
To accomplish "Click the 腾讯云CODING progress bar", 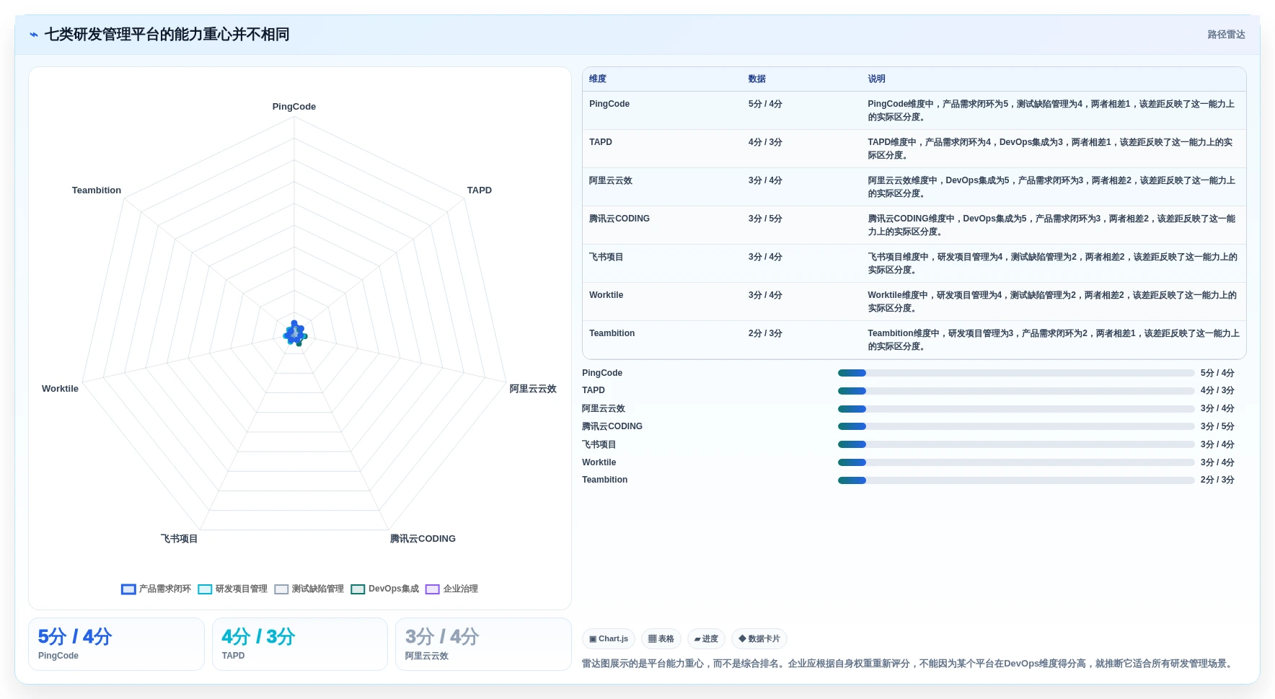I will point(1016,426).
